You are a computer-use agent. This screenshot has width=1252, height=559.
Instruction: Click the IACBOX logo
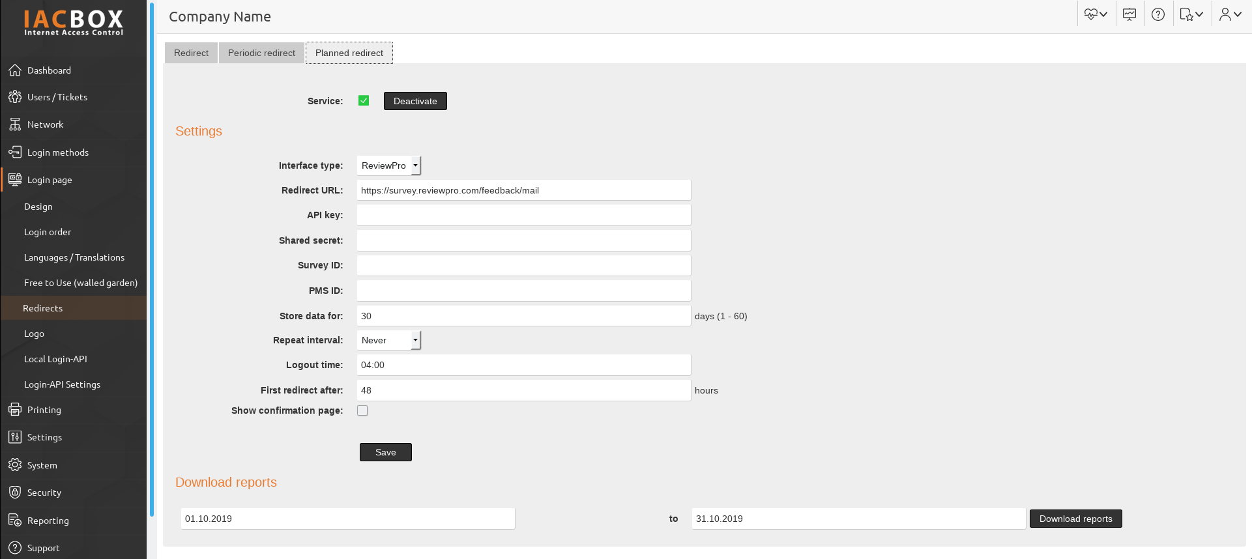pos(74,23)
